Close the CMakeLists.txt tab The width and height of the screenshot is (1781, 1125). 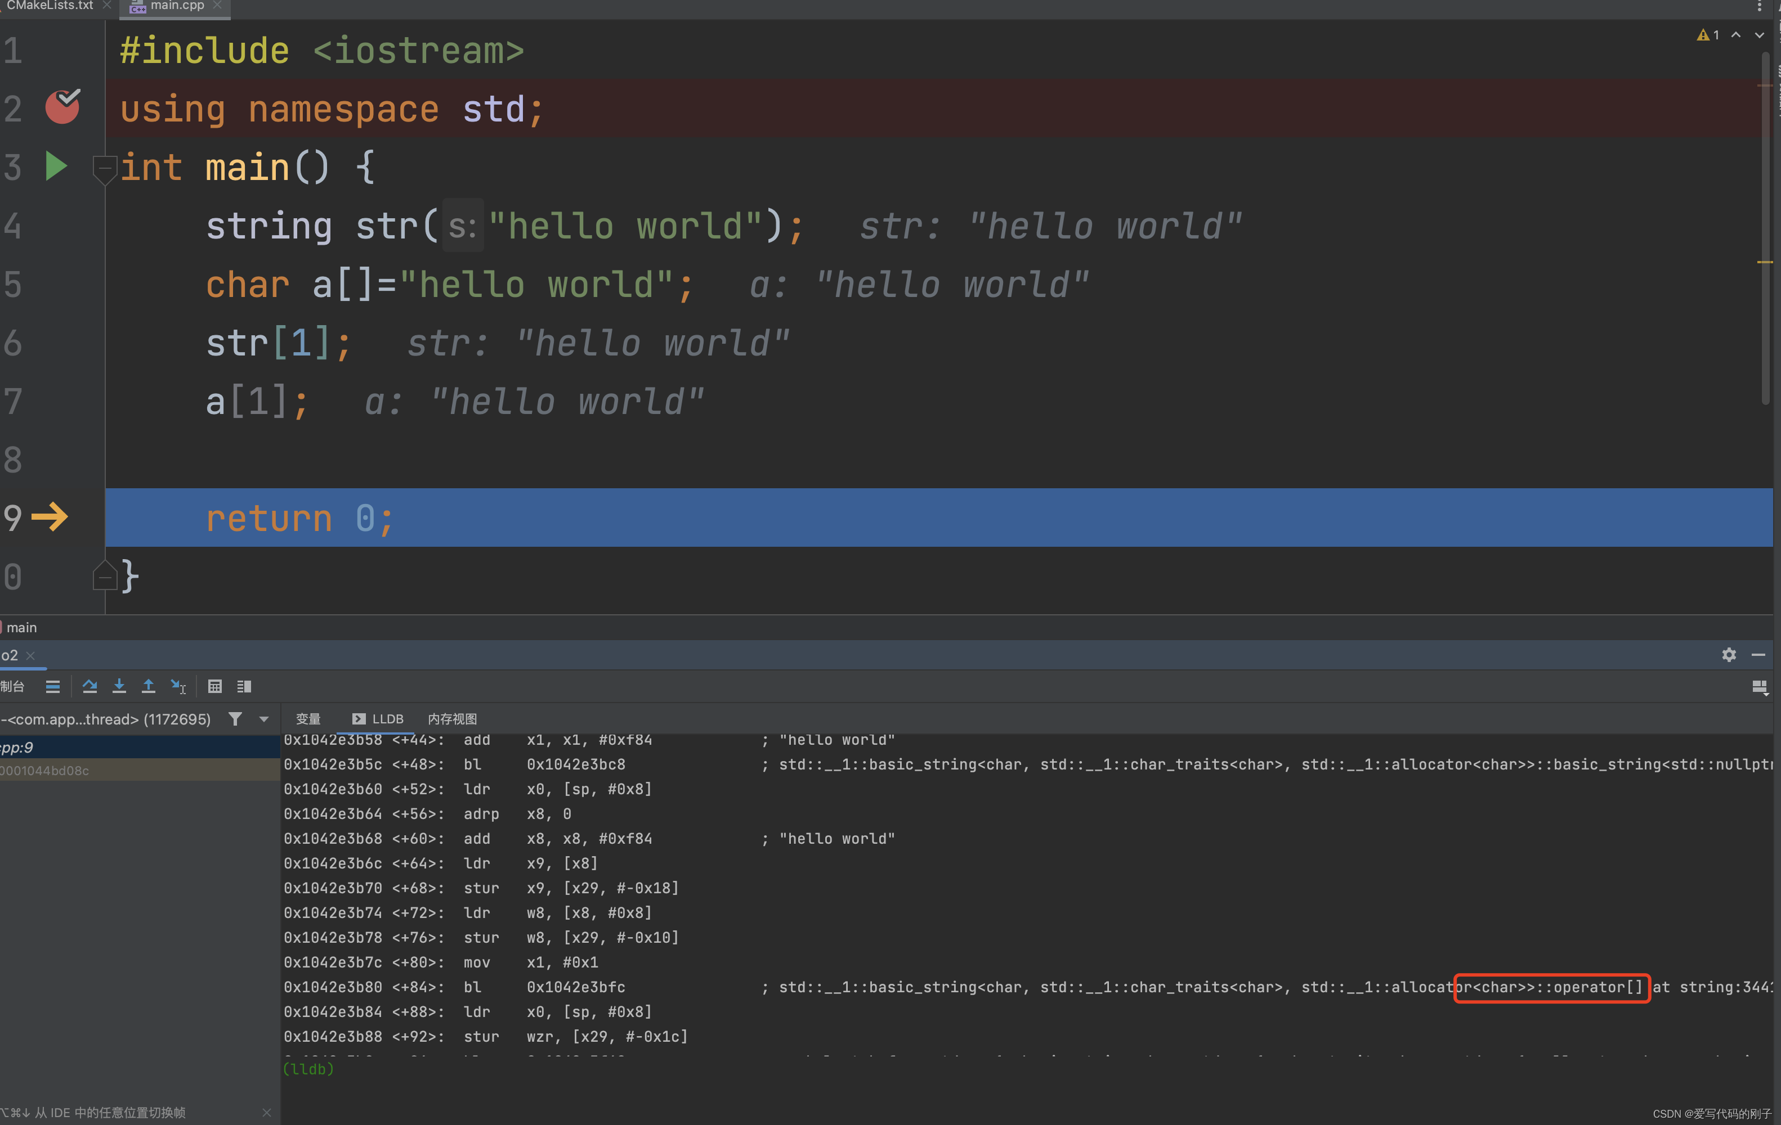click(108, 6)
